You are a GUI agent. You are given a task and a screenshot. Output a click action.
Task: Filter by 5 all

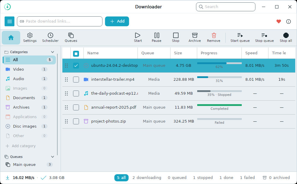click(121, 178)
